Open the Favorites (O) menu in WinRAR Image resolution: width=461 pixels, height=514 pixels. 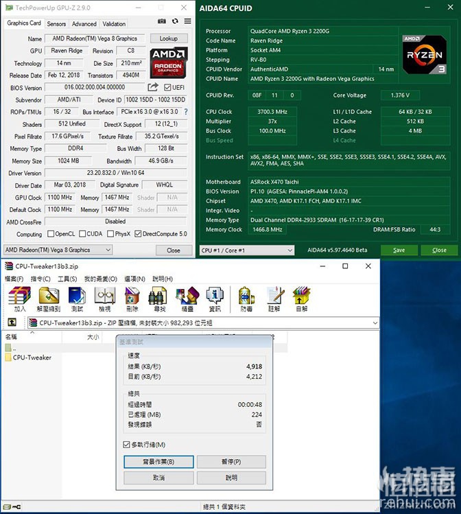click(101, 279)
